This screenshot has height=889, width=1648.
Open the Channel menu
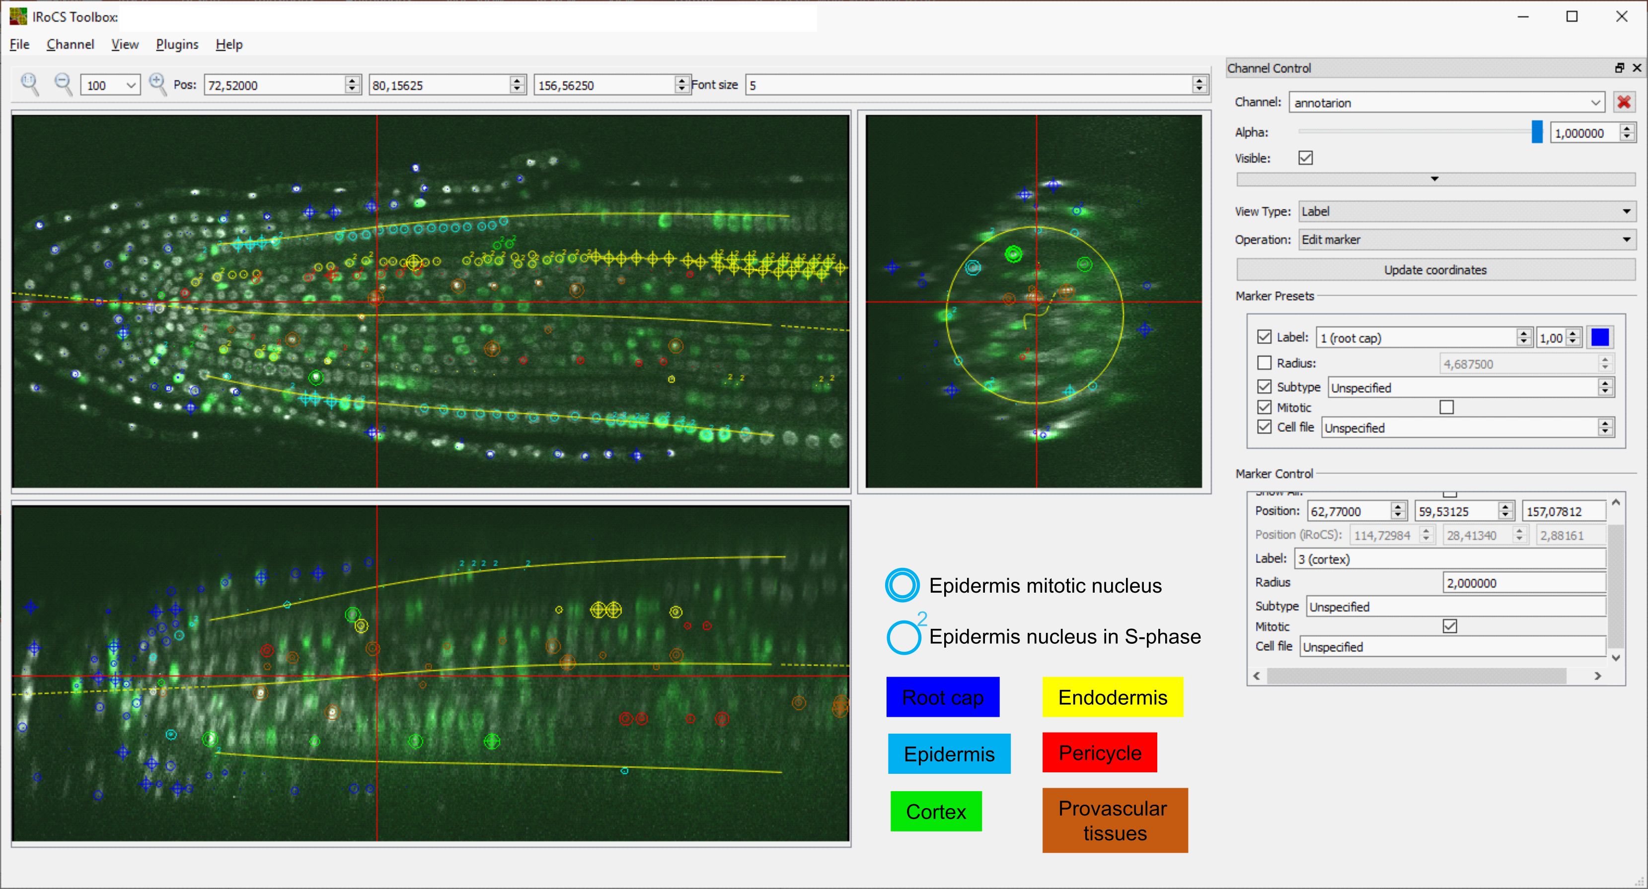71,44
